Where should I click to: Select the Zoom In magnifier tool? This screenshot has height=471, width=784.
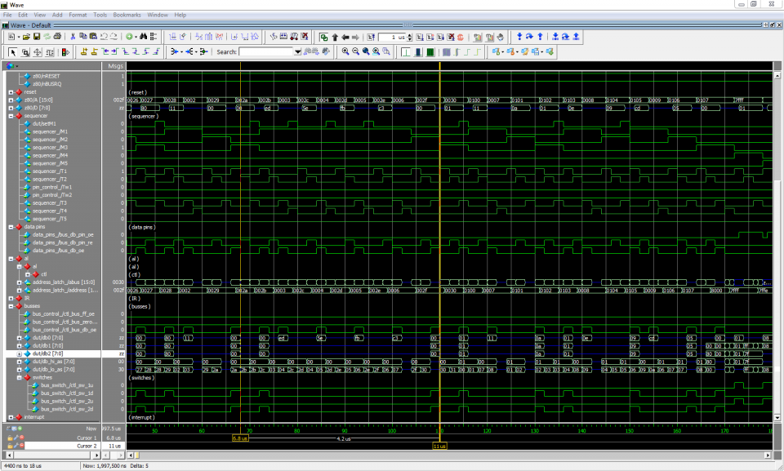(345, 51)
